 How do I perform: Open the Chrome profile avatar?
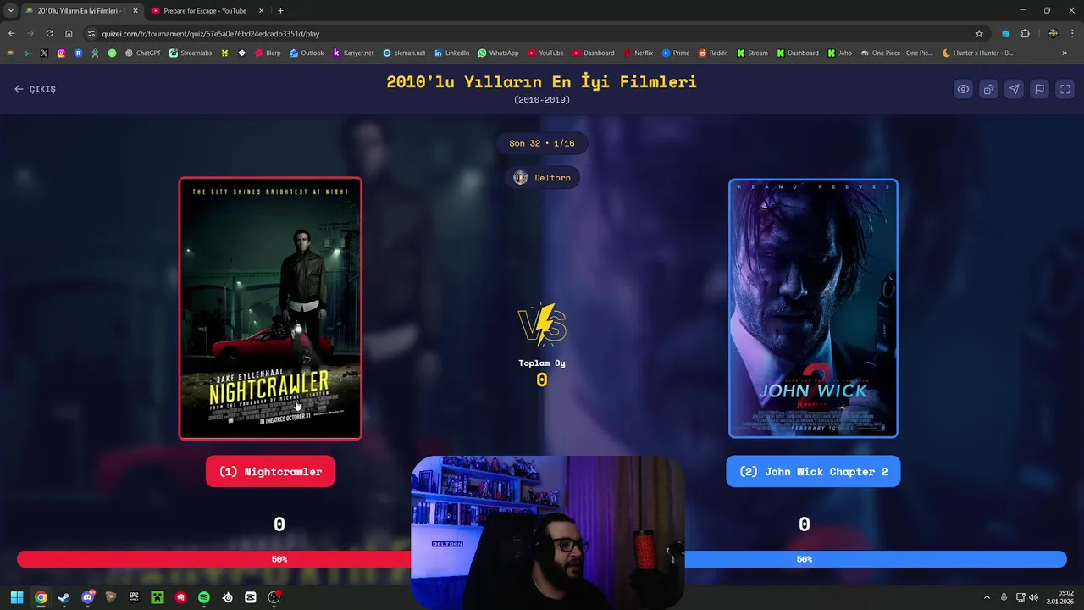1053,34
